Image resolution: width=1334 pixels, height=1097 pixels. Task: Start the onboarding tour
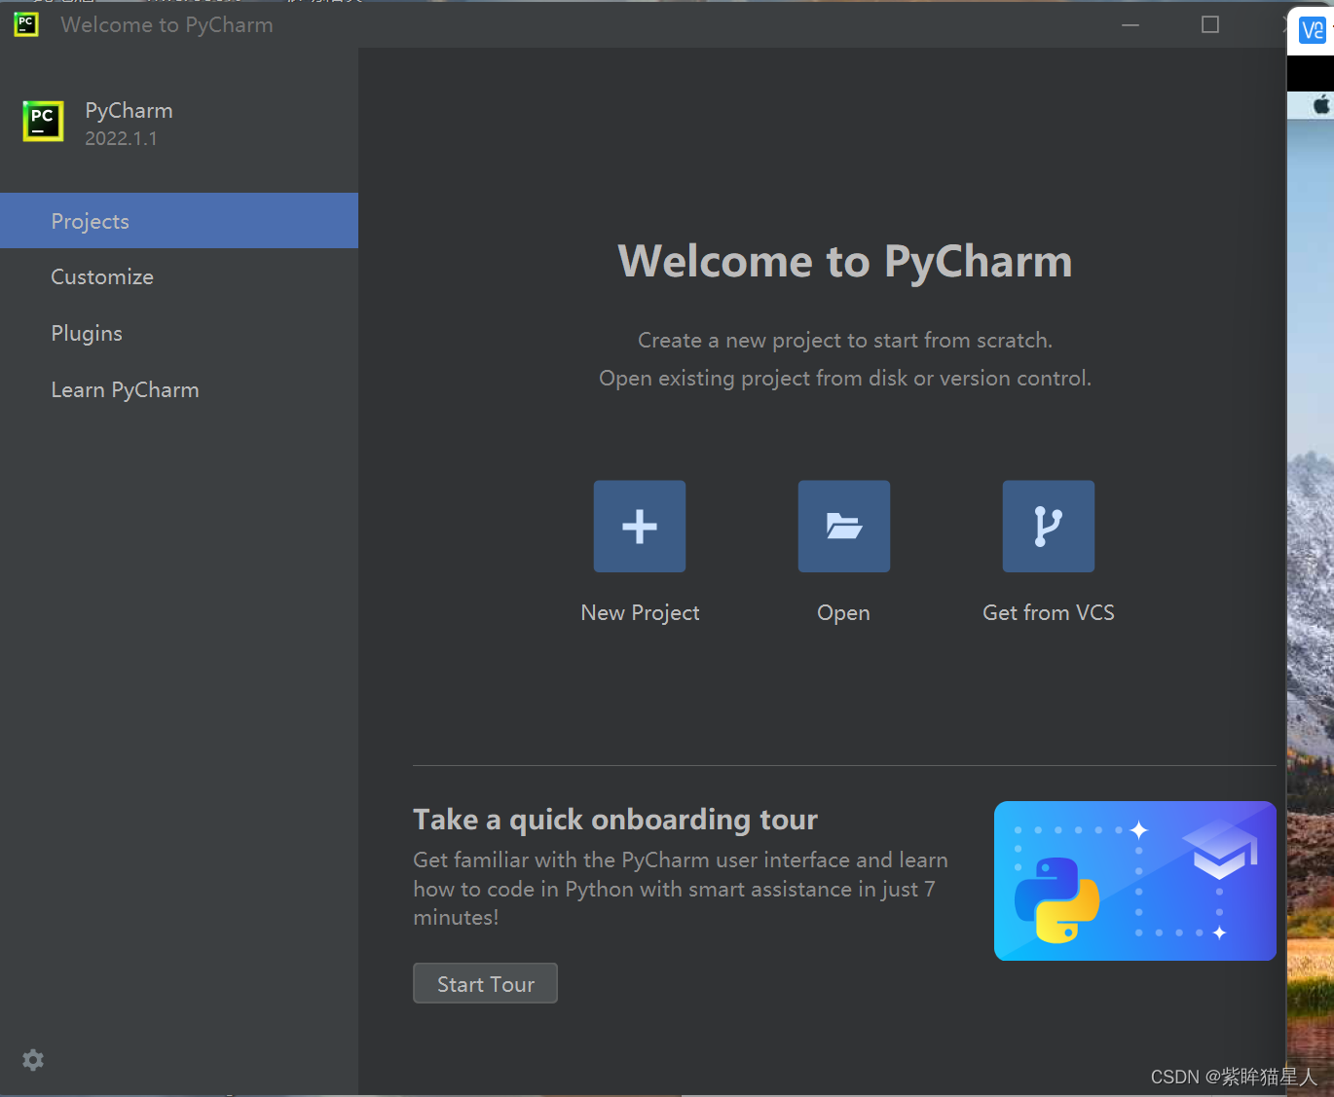[485, 983]
